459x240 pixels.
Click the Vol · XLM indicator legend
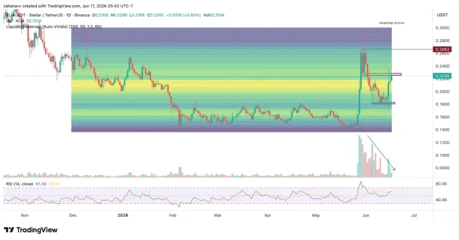point(23,21)
